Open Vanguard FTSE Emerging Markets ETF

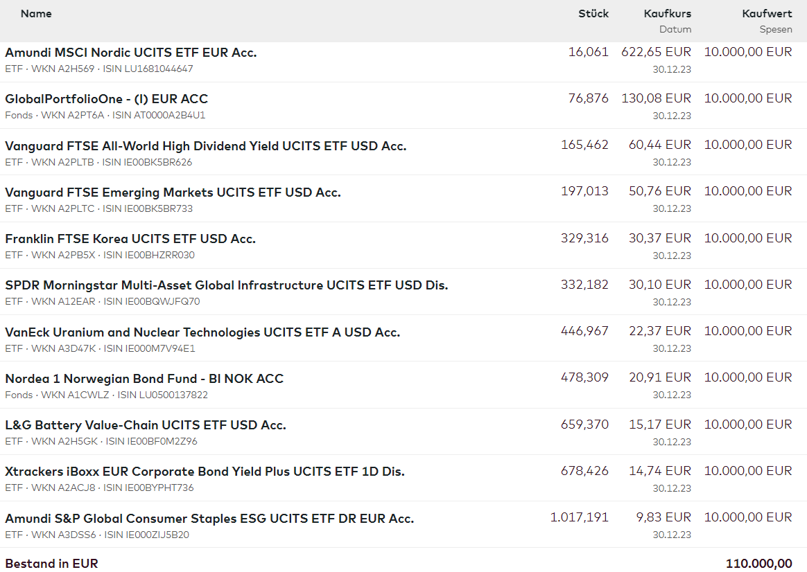click(173, 193)
